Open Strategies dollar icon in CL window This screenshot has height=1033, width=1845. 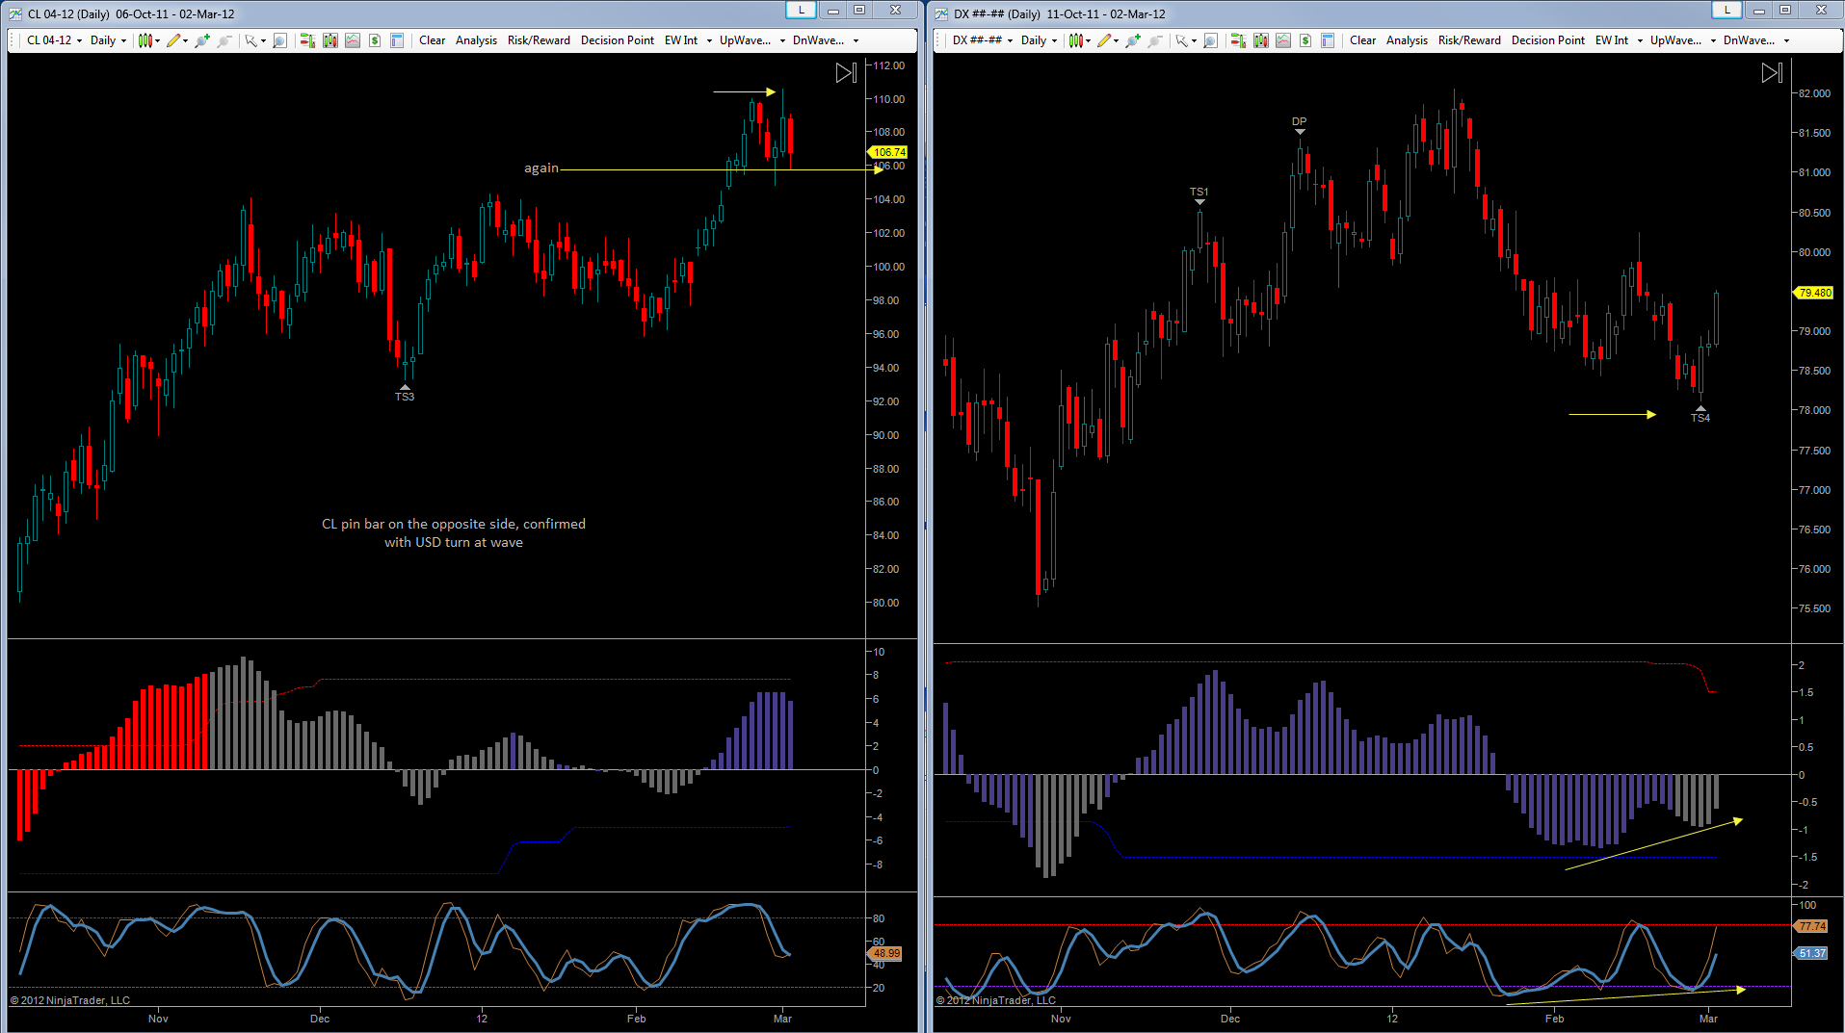375,40
